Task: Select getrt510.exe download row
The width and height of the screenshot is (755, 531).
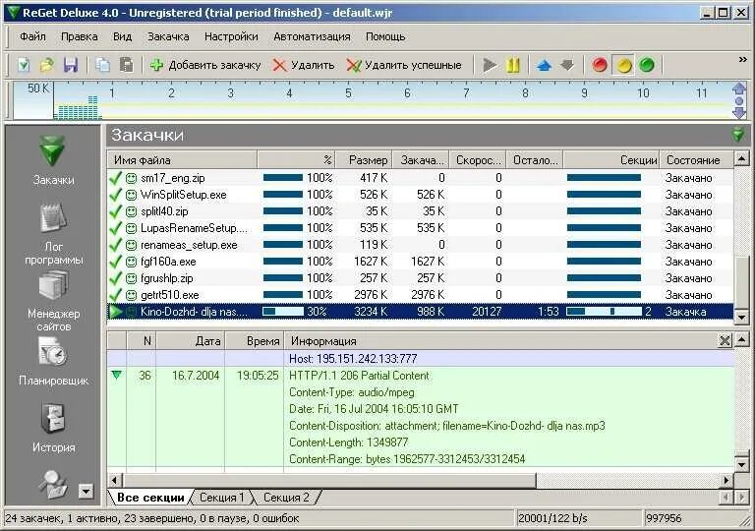Action: pyautogui.click(x=421, y=294)
